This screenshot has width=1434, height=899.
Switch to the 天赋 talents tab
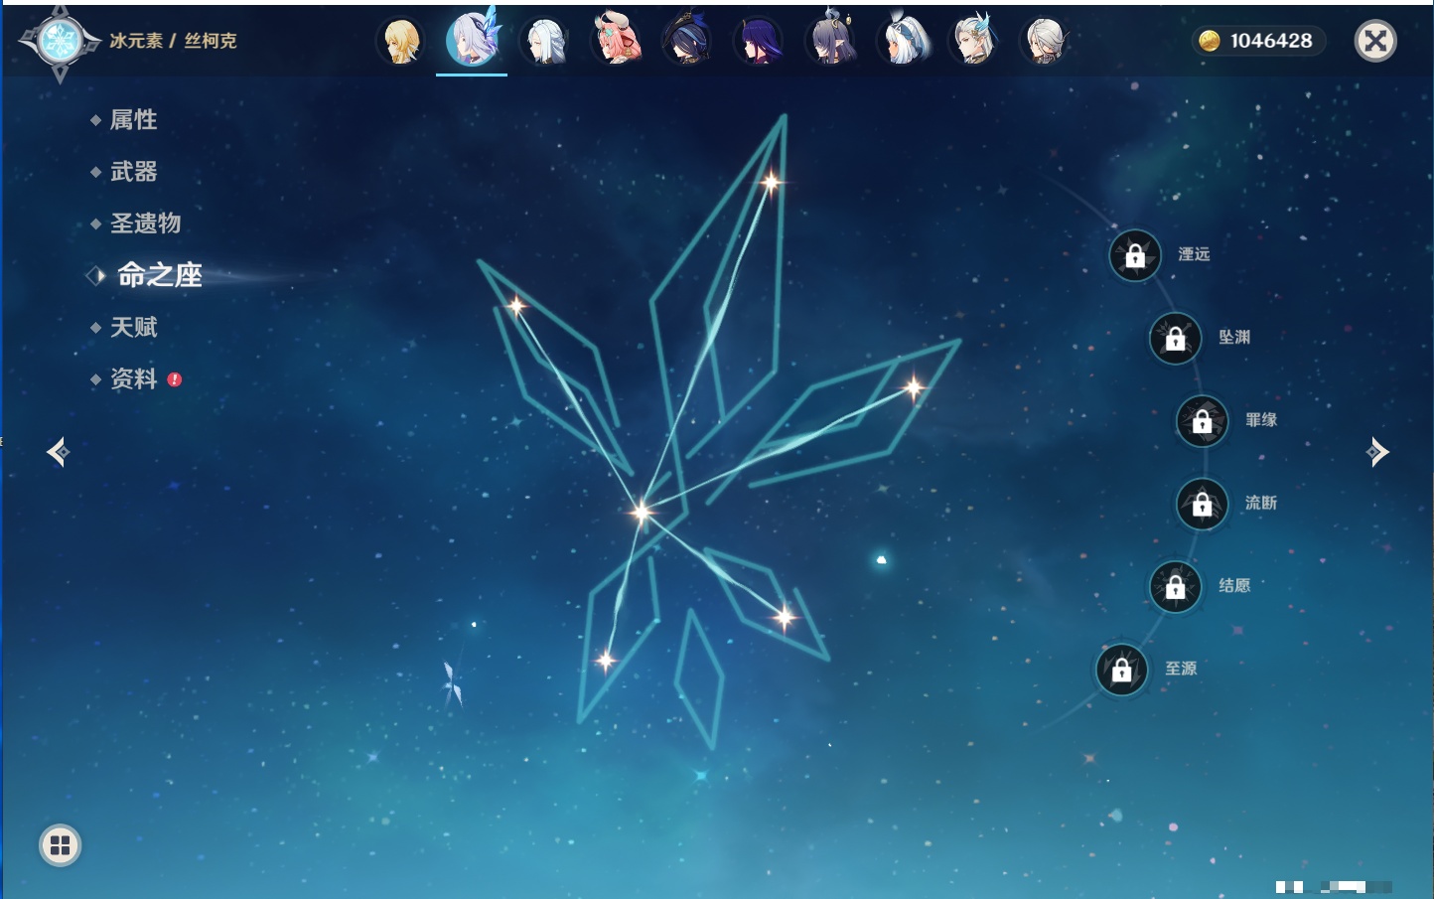(x=133, y=327)
